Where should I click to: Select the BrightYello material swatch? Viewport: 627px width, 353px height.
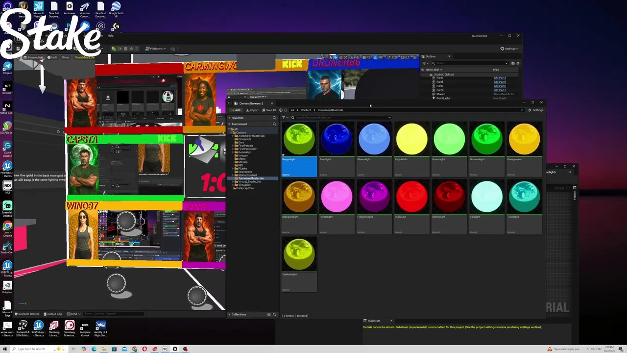(x=412, y=139)
